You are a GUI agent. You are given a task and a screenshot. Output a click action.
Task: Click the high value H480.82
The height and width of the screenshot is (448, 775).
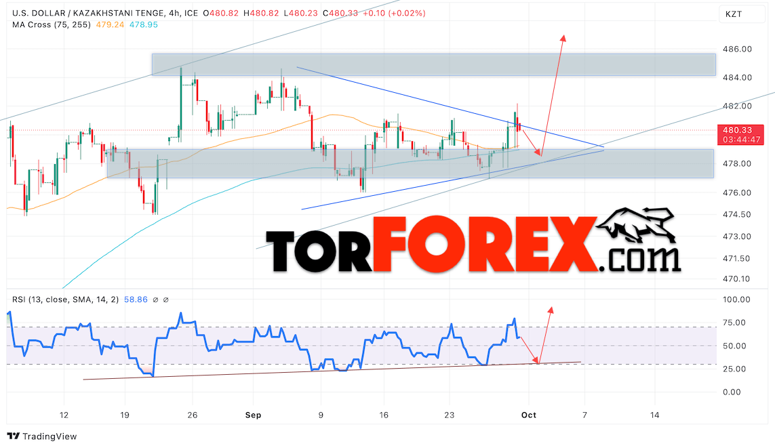tap(261, 14)
